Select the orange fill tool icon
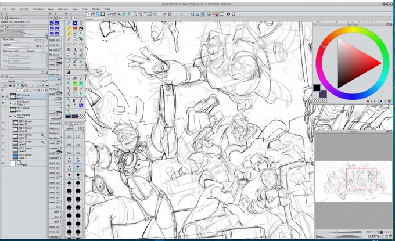 click(75, 89)
